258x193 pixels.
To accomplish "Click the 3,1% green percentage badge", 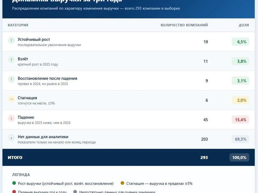I will point(240,81).
